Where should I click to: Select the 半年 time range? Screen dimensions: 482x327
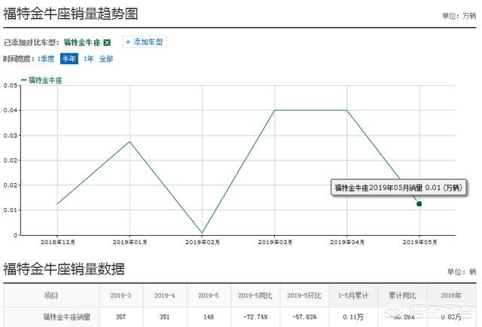tap(69, 58)
